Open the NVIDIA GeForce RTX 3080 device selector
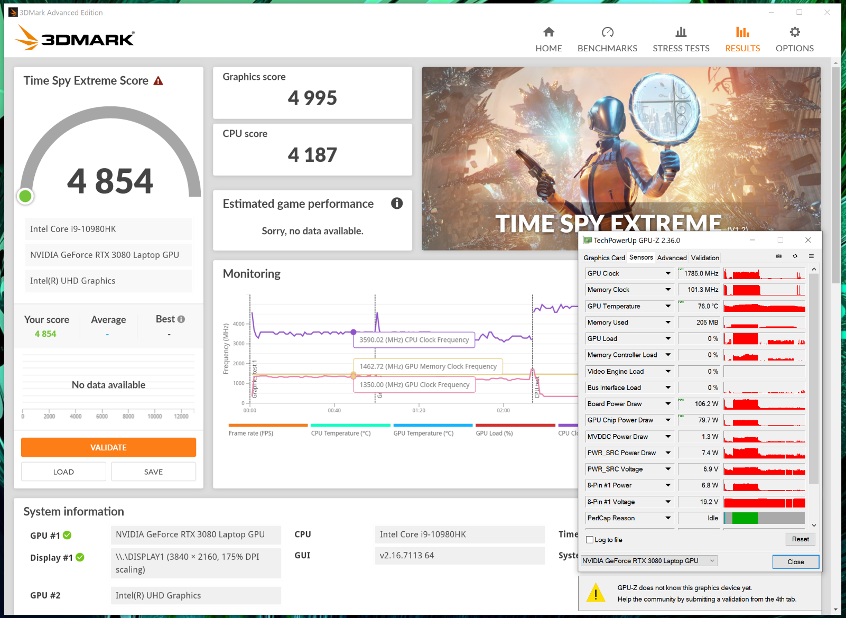846x618 pixels. click(649, 561)
